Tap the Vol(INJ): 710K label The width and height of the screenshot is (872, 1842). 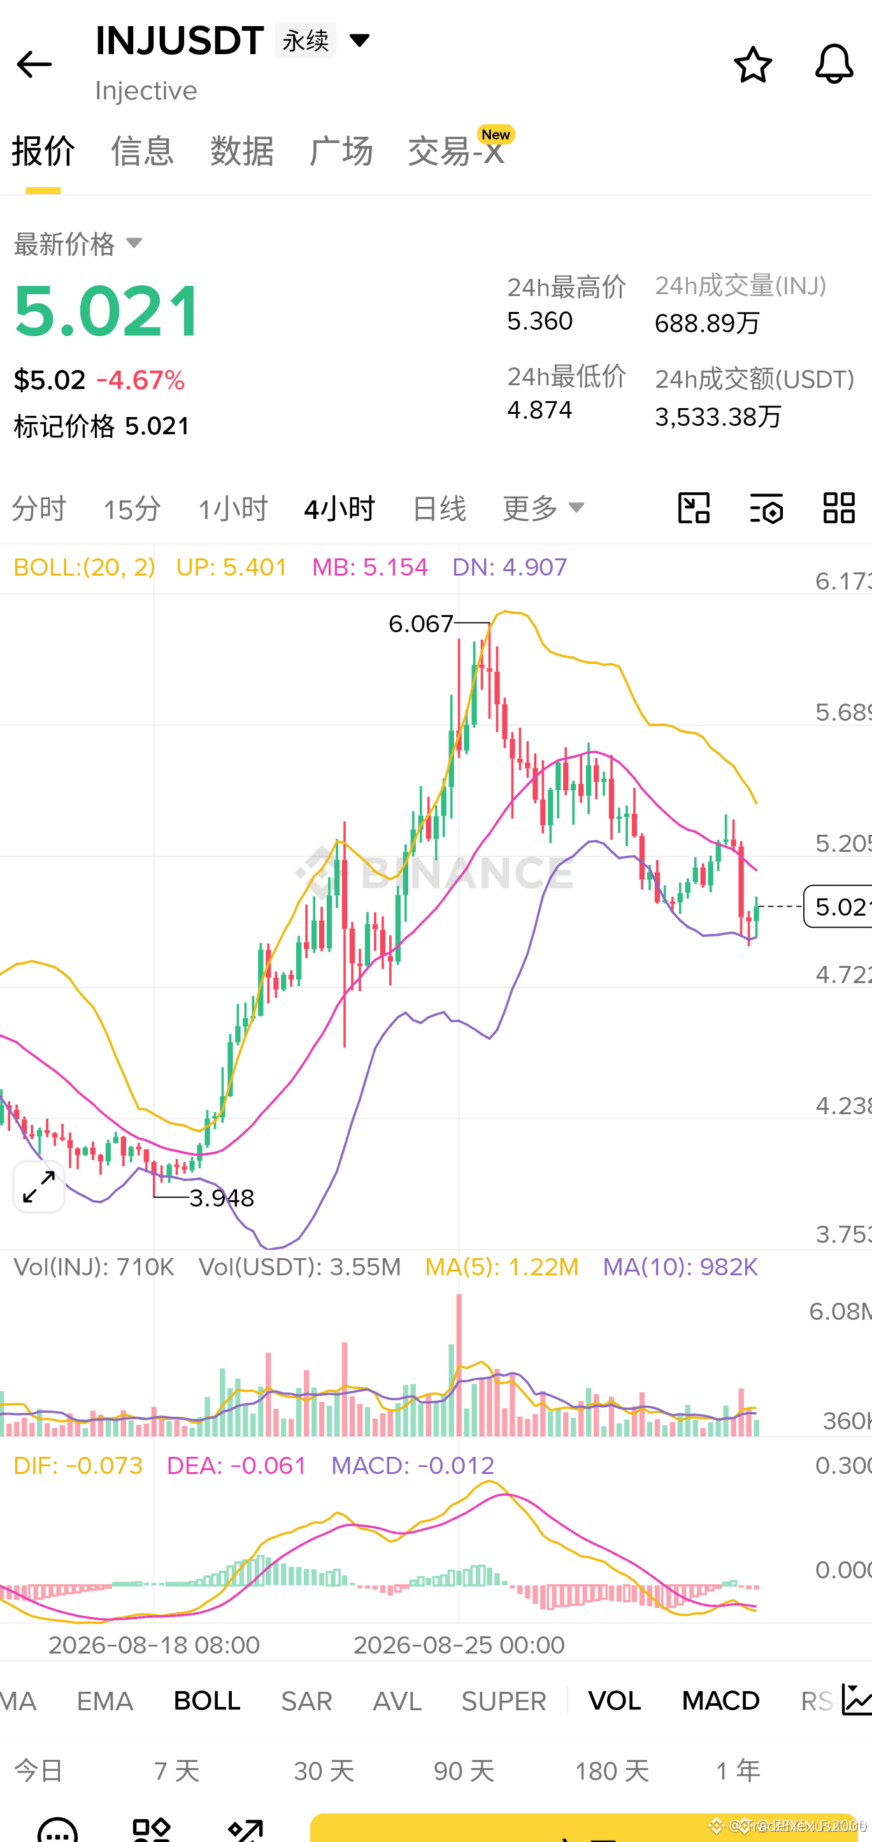(x=94, y=1267)
